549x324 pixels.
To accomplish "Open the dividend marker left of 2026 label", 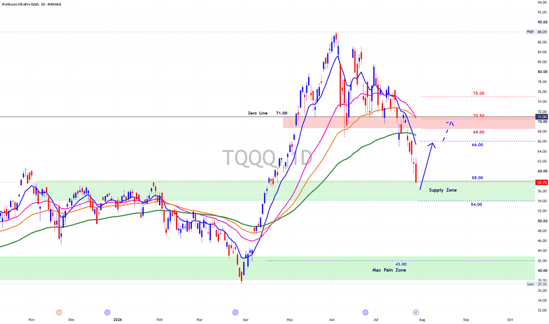I will (107, 312).
